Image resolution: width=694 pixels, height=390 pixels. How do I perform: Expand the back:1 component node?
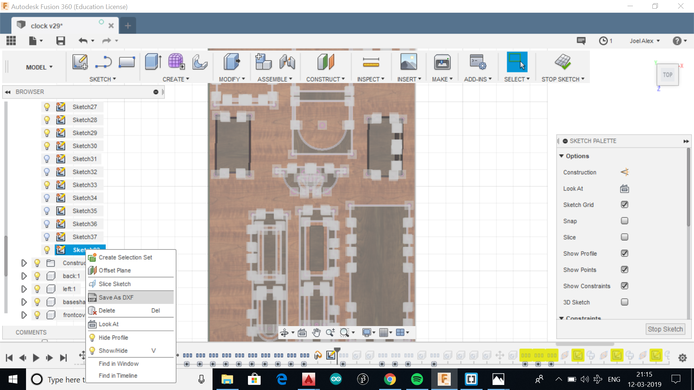(x=24, y=276)
